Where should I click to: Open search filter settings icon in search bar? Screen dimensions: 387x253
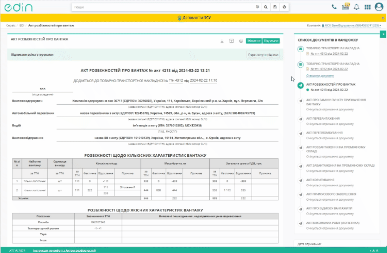tap(257, 7)
